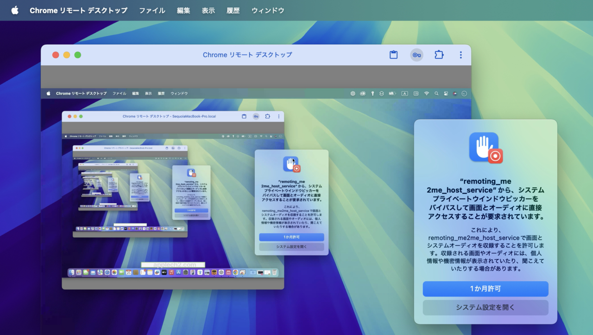
Task: Open the 履歴 menu in the top macOS menu bar
Action: pos(233,10)
